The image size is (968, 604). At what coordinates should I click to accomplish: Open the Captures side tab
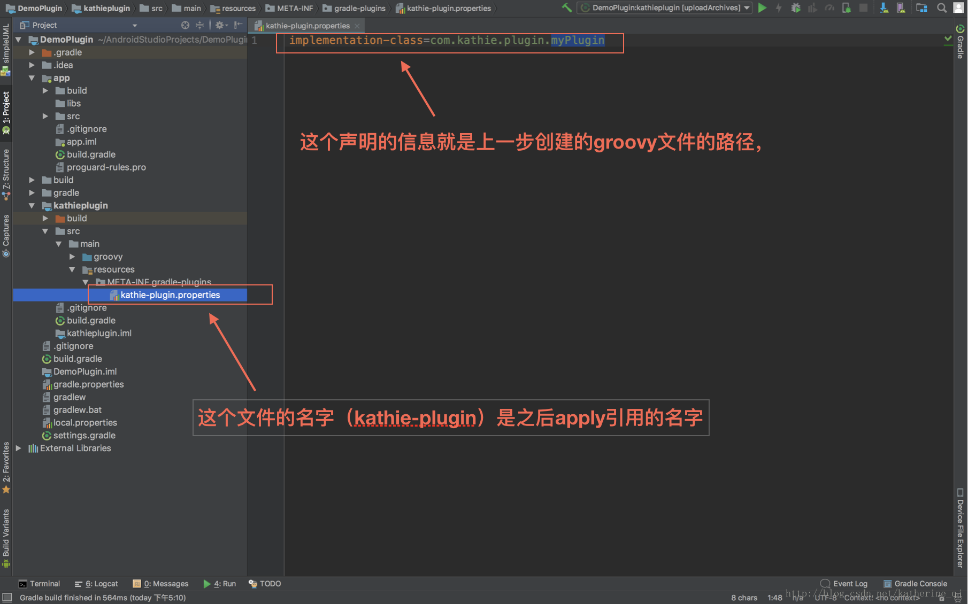tap(6, 236)
